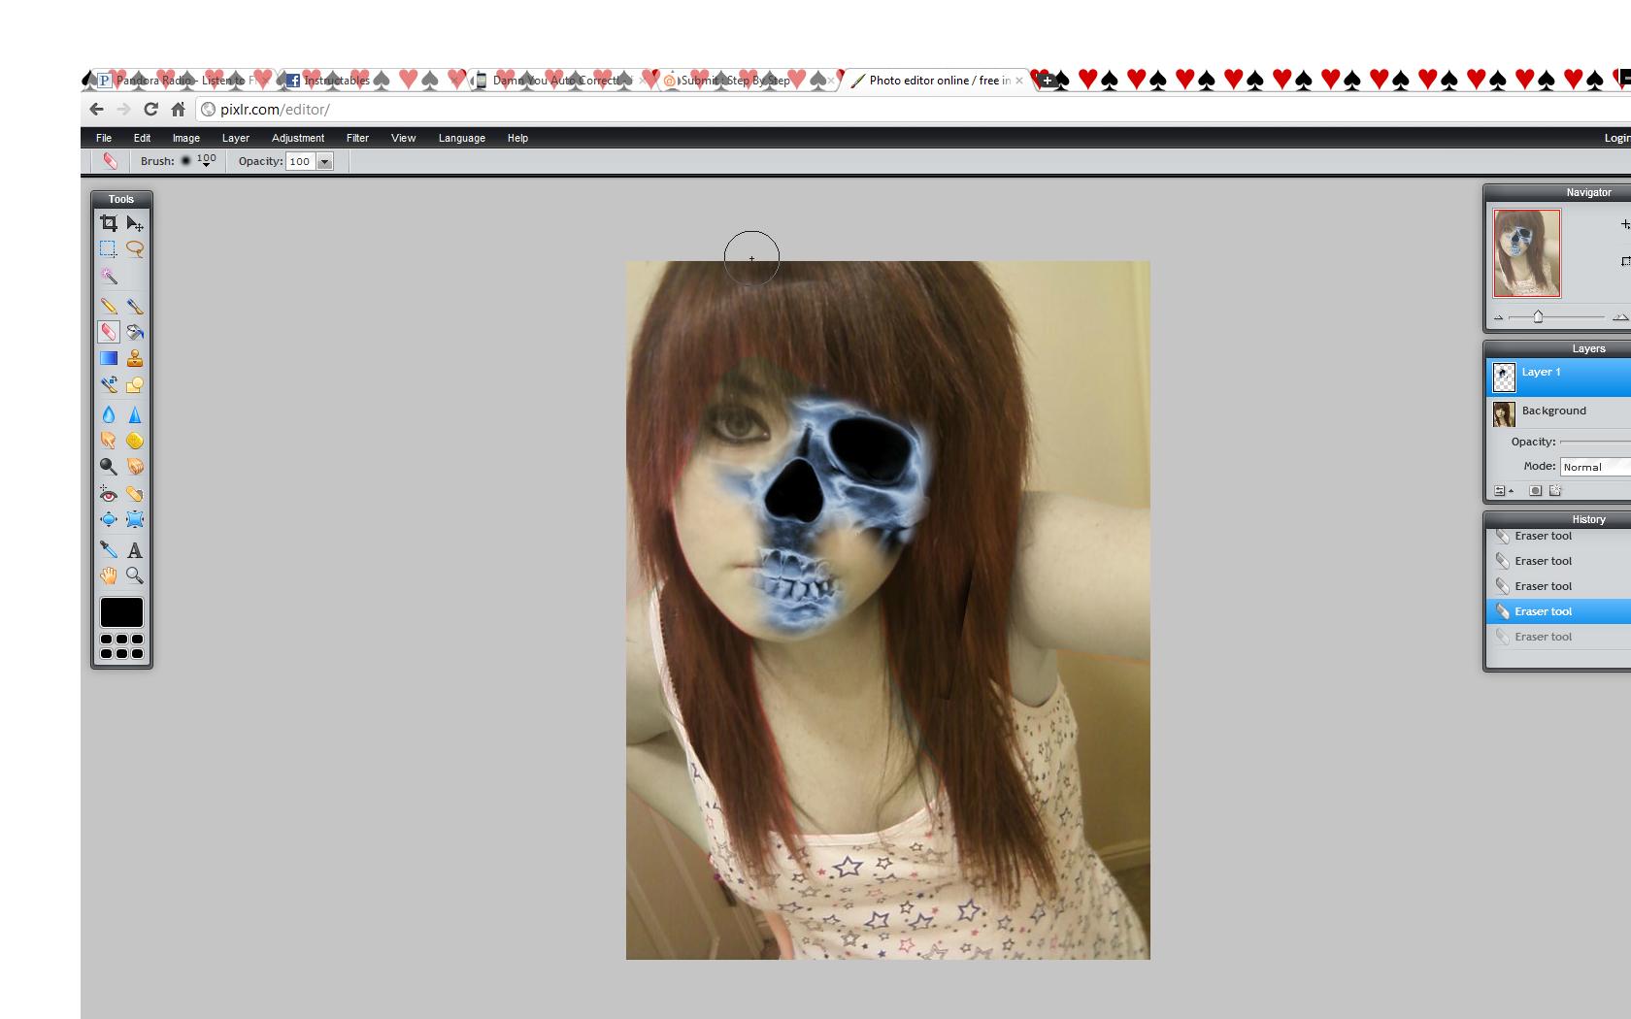Select the Zoom magnifier tool

pyautogui.click(x=135, y=575)
